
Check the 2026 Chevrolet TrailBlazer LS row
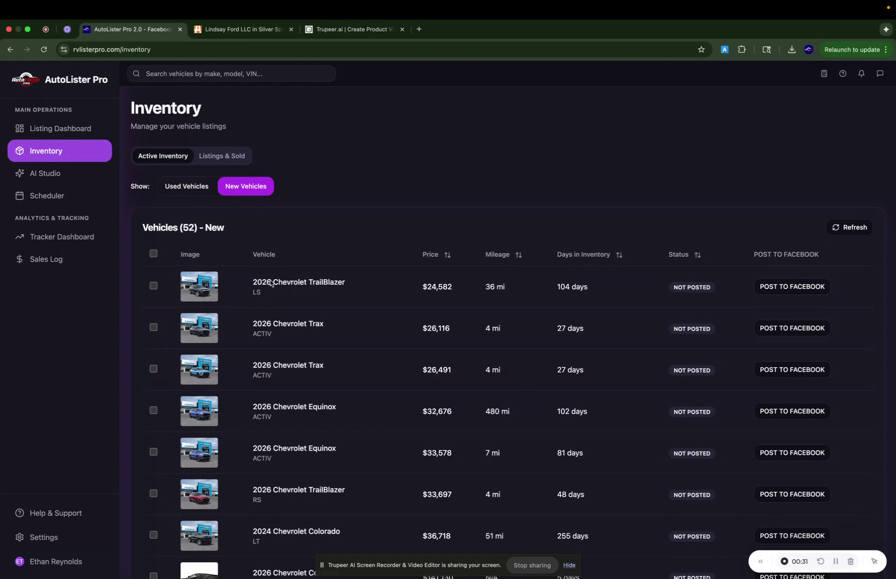153,286
